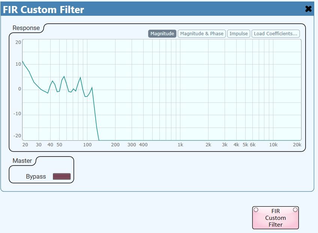Image resolution: width=318 pixels, height=233 pixels.
Task: Click the FIR block right output node
Action: click(x=295, y=210)
